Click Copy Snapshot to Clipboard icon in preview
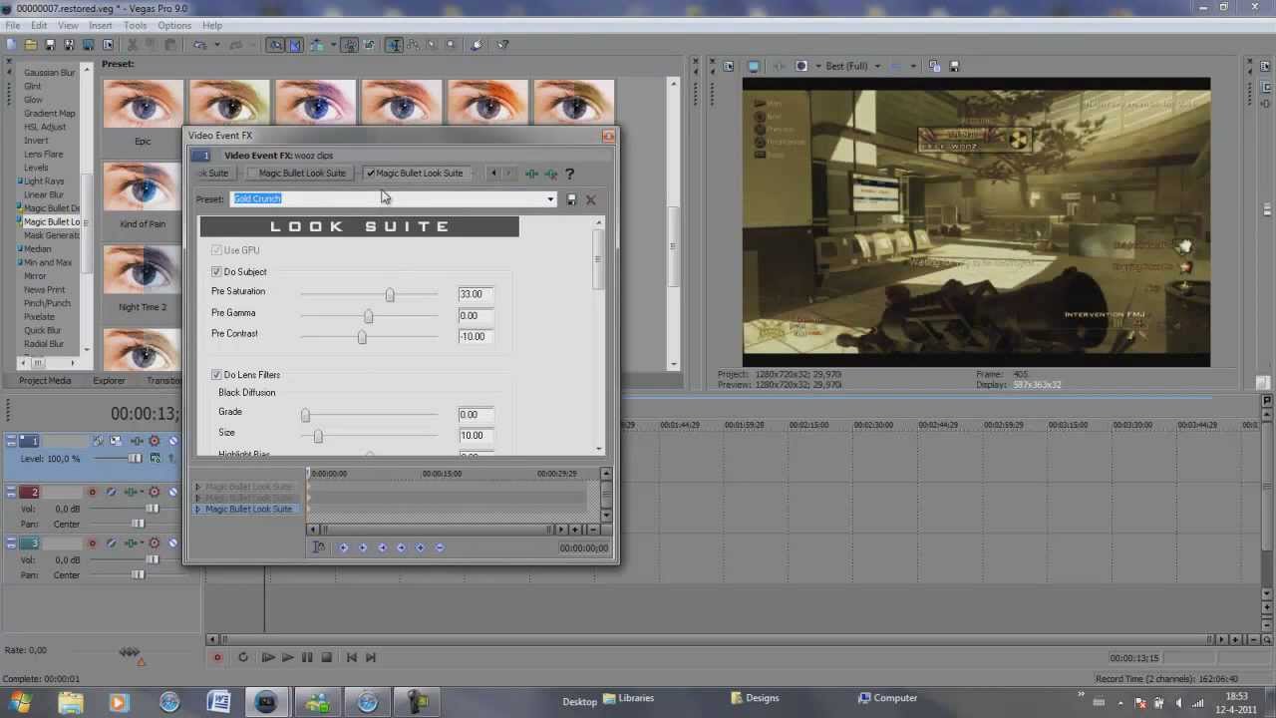 point(935,67)
